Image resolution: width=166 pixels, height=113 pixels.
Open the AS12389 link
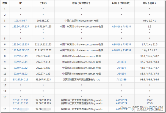click(x=121, y=79)
